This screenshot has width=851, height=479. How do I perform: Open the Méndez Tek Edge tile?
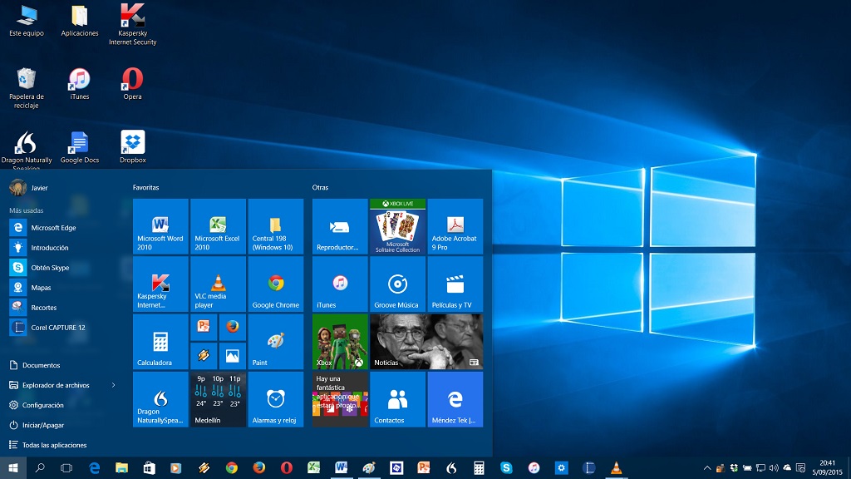coord(455,399)
